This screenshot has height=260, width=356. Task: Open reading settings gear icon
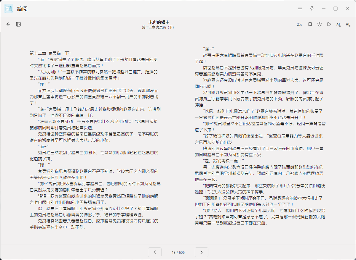click(x=320, y=24)
